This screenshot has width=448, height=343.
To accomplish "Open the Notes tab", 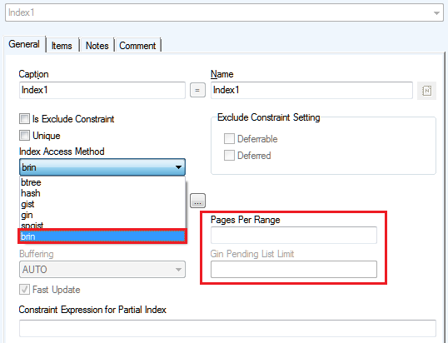I will pyautogui.click(x=97, y=46).
